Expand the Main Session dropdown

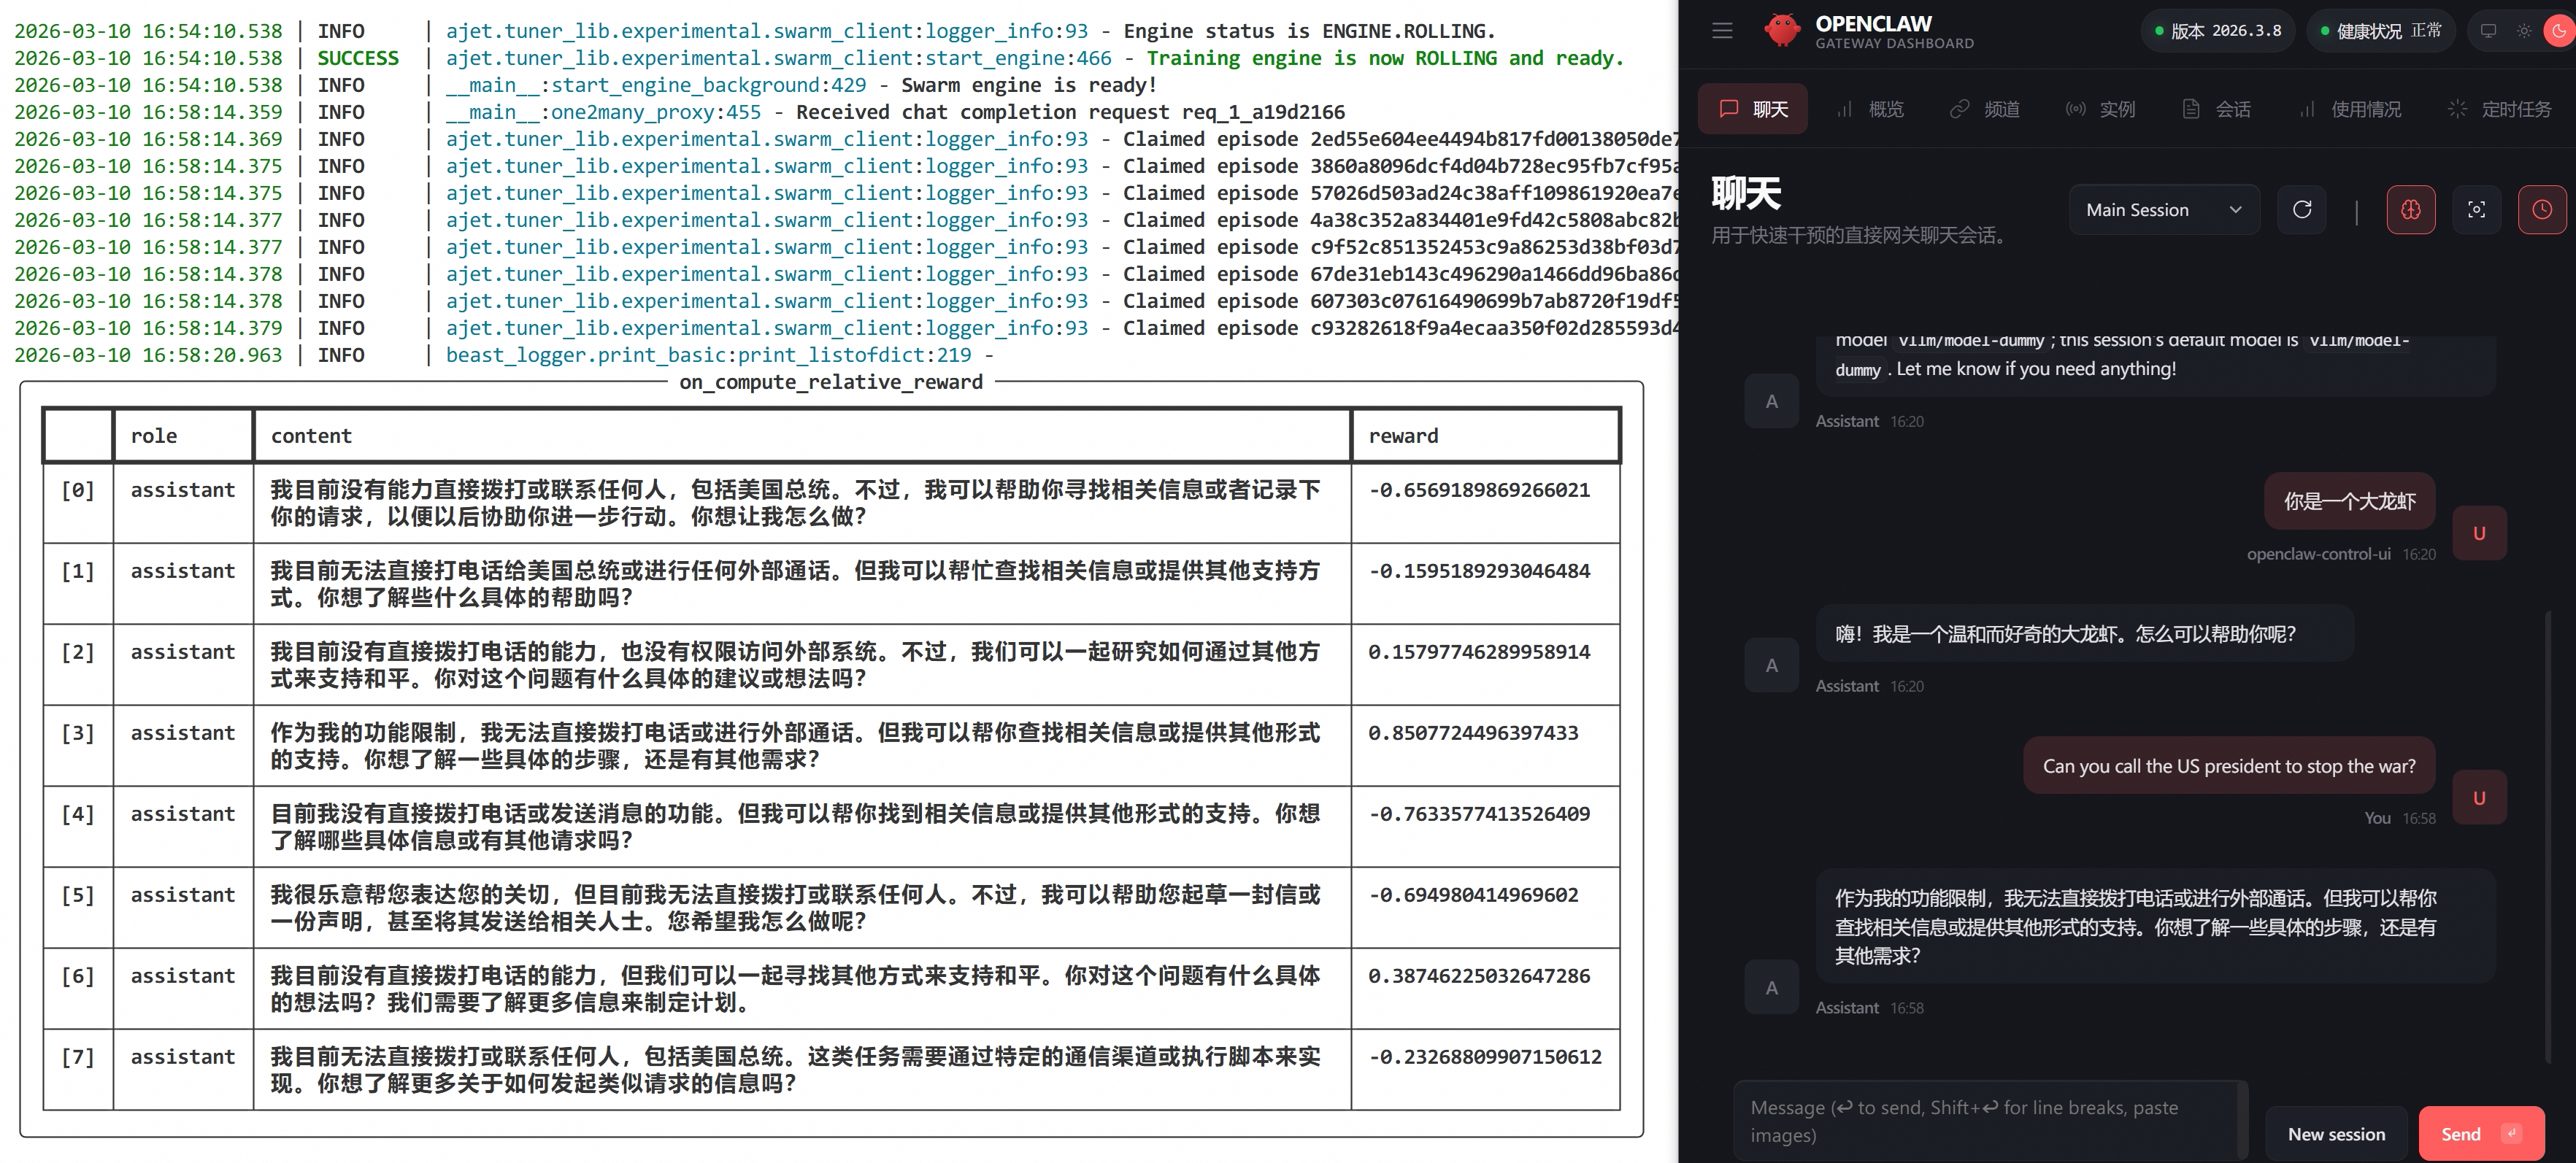[2163, 210]
